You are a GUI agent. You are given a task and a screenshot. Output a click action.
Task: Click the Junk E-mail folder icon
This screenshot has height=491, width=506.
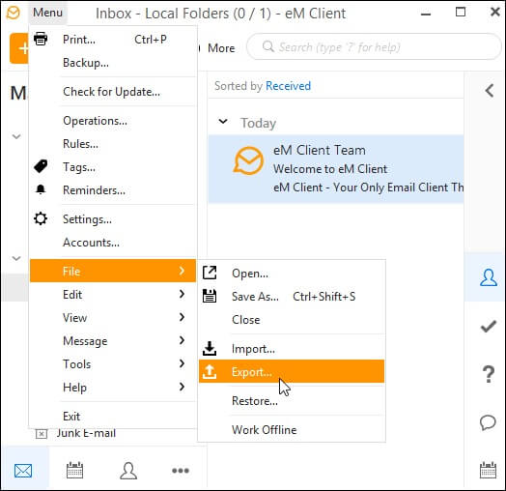click(x=41, y=434)
